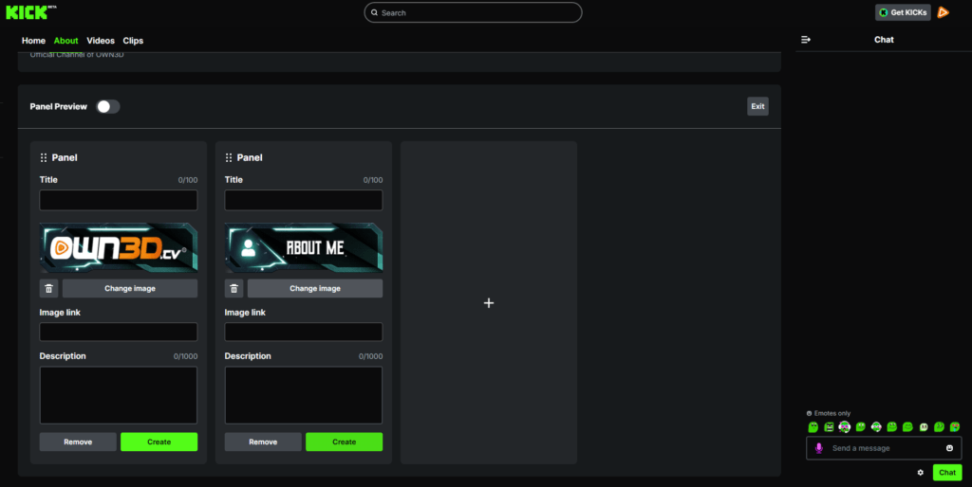The image size is (972, 487).
Task: Collapse the chat sidebar using the arrow icon
Action: [x=806, y=40]
